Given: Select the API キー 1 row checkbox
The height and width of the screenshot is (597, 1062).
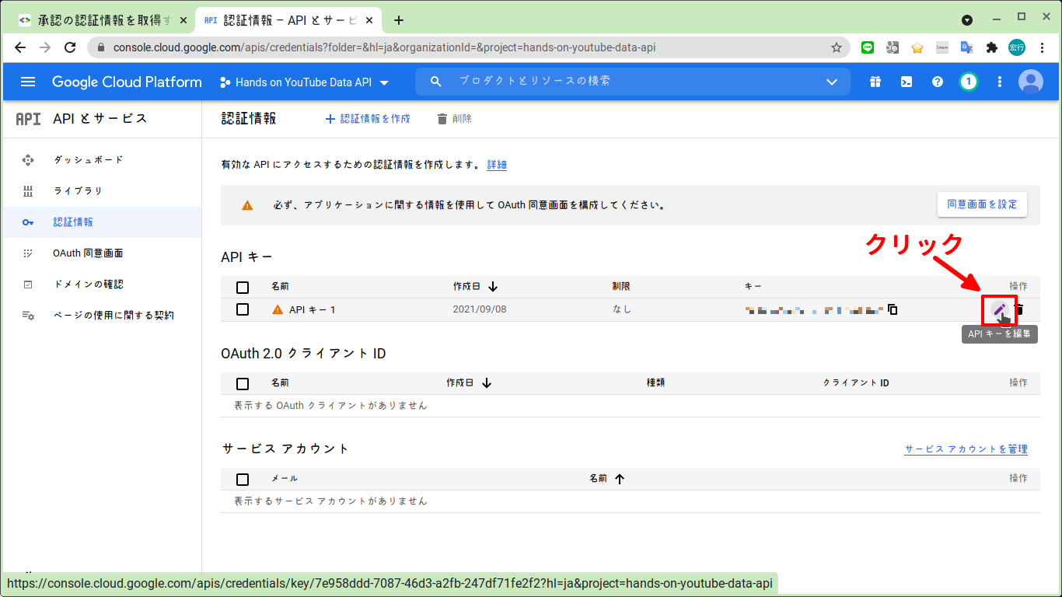Looking at the screenshot, I should (242, 309).
